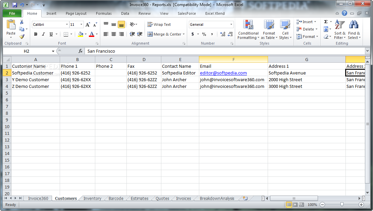Switch to the Insert ribbon tab
The height and width of the screenshot is (211, 373).
pos(51,13)
